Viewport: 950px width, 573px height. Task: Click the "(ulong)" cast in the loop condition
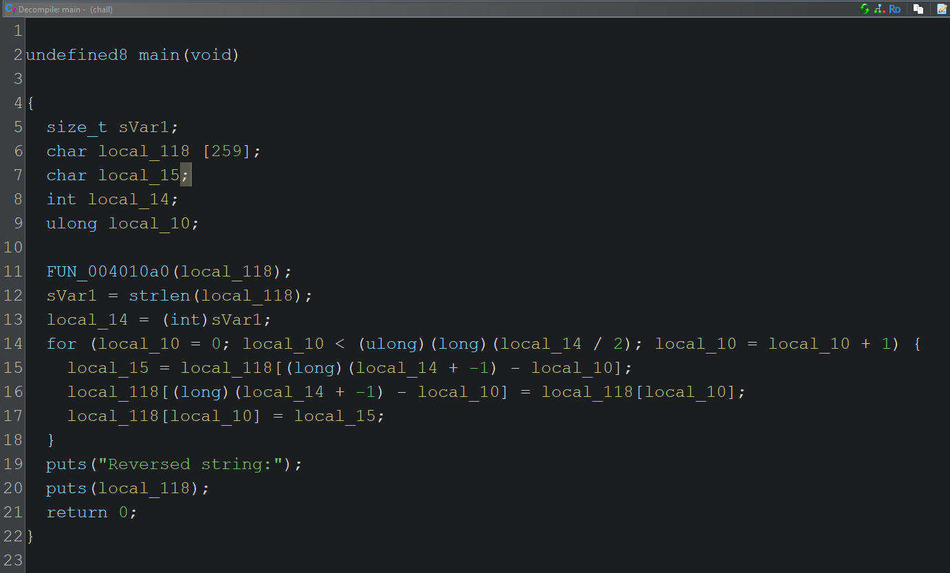(393, 344)
